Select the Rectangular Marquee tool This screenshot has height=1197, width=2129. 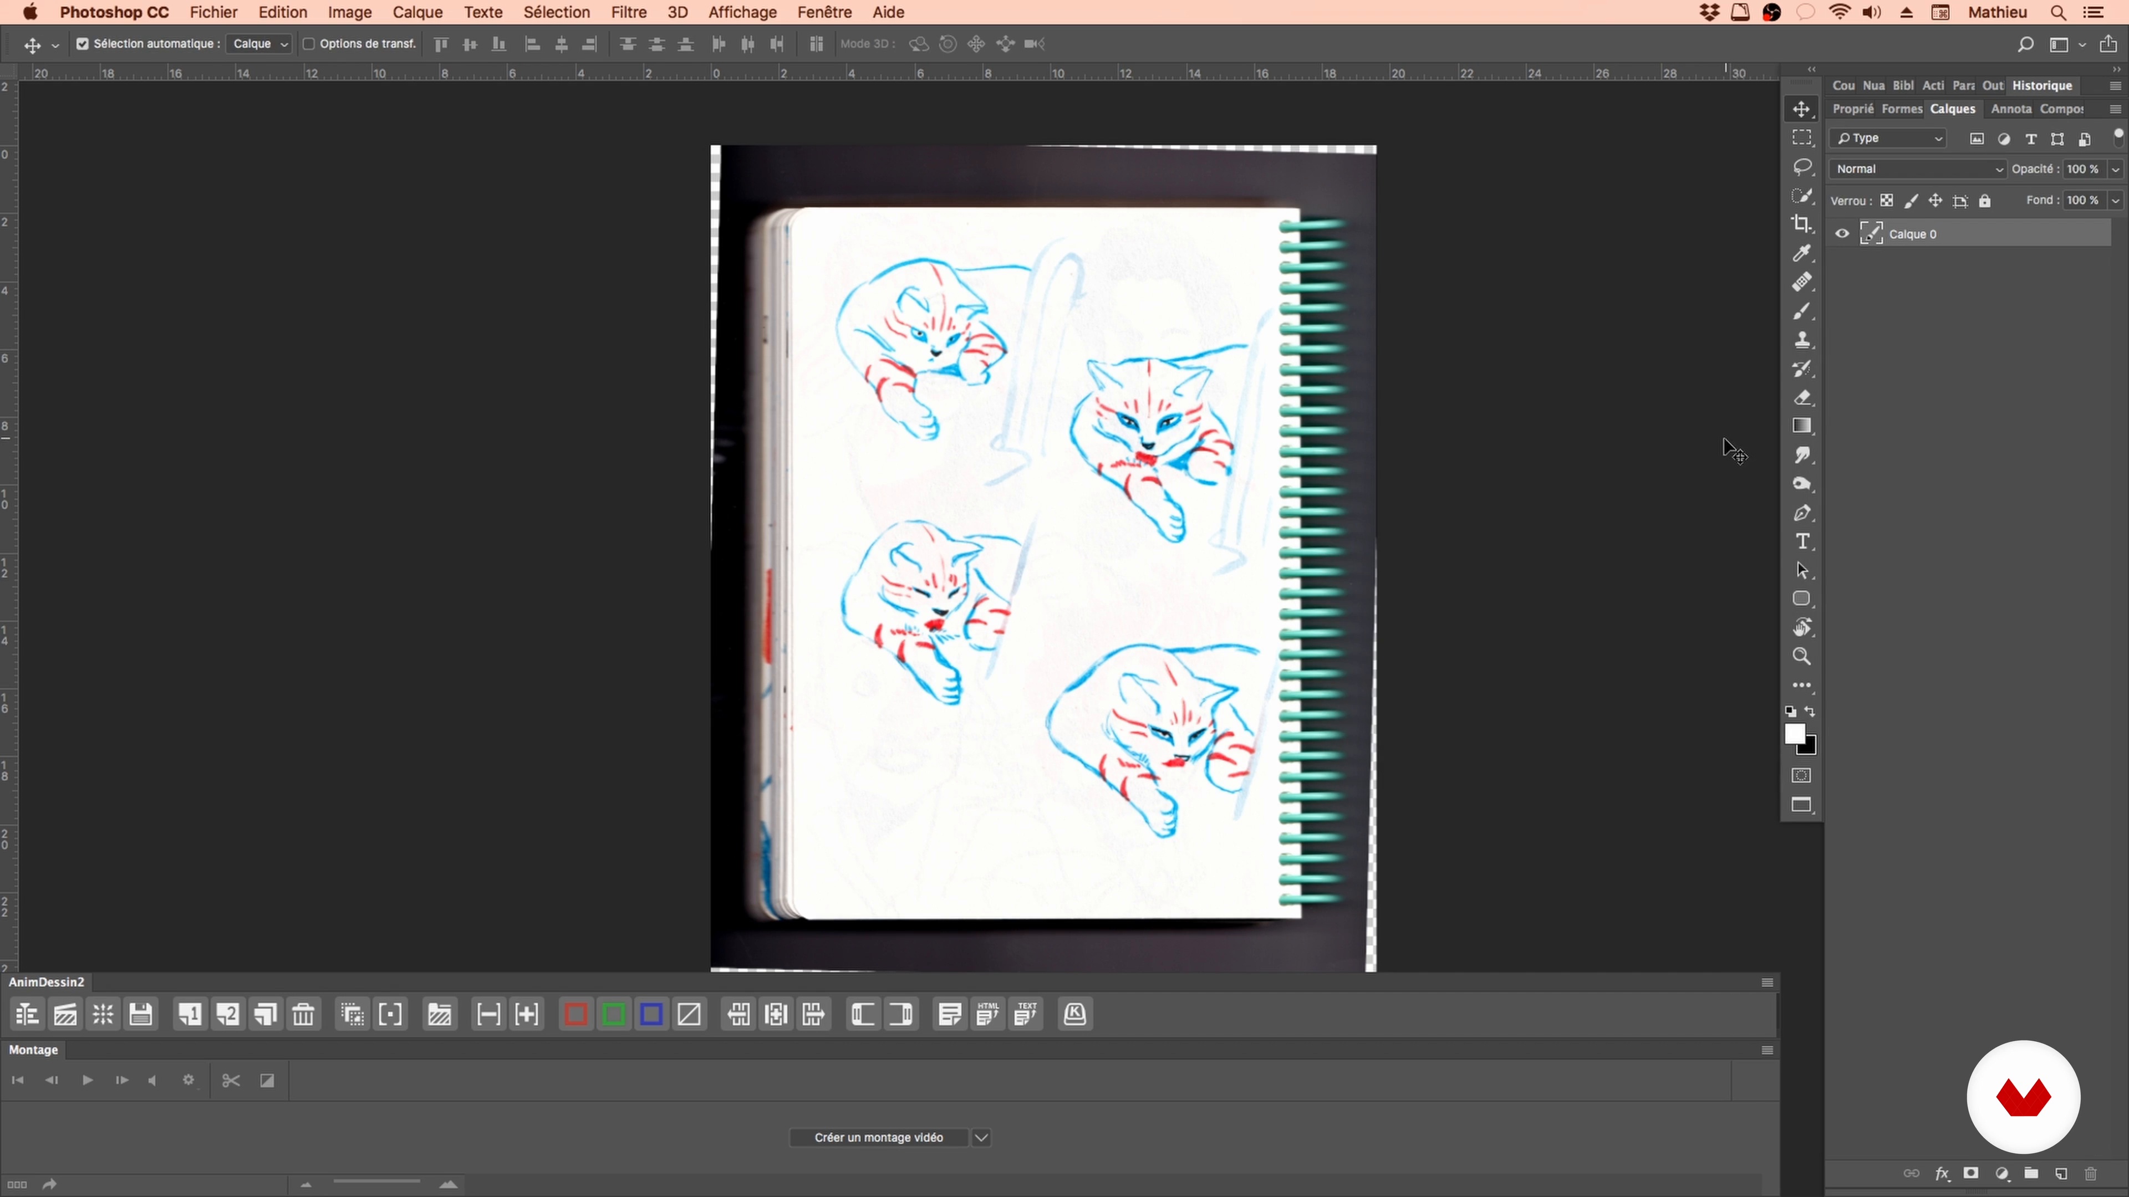click(x=1802, y=138)
